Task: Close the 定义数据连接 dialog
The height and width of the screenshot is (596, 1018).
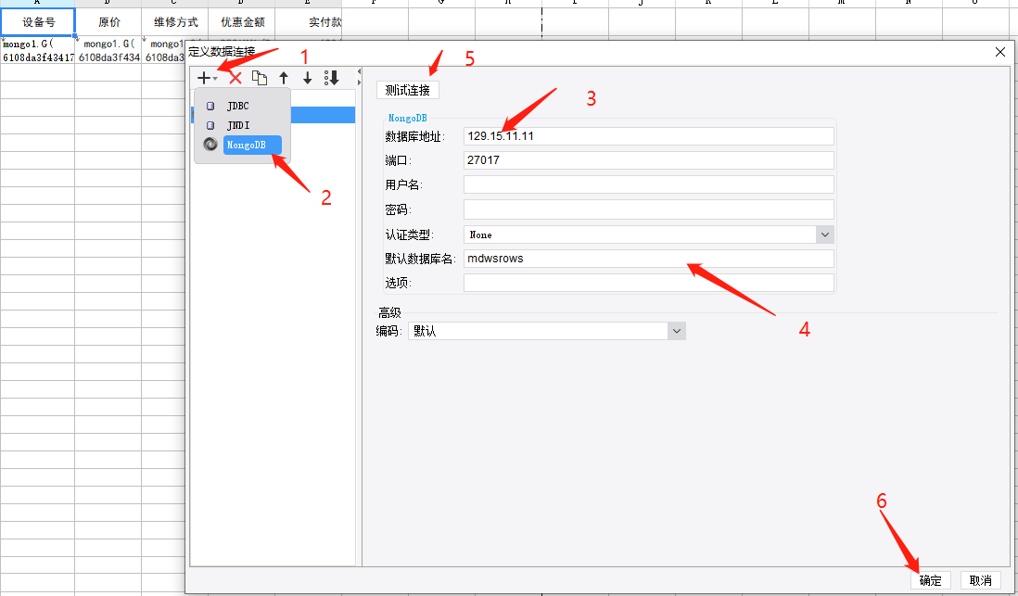Action: [999, 52]
